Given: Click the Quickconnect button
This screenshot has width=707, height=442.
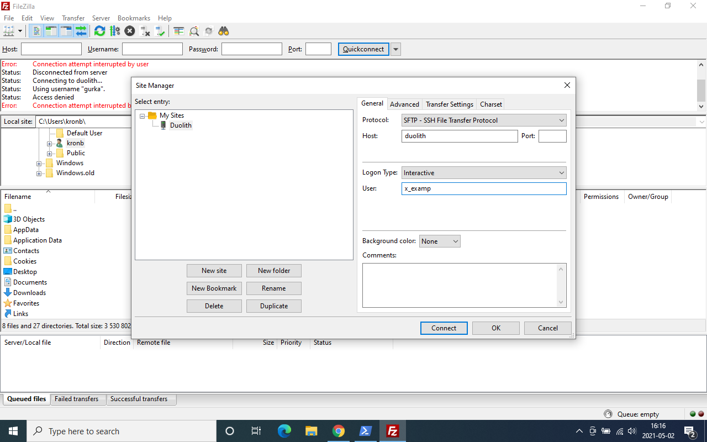Looking at the screenshot, I should pyautogui.click(x=363, y=49).
